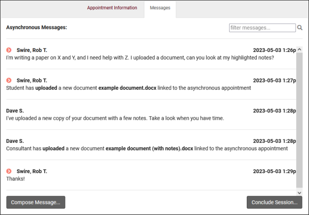This screenshot has width=309, height=215.
Task: Focus the filter messages text field
Action: [262, 28]
